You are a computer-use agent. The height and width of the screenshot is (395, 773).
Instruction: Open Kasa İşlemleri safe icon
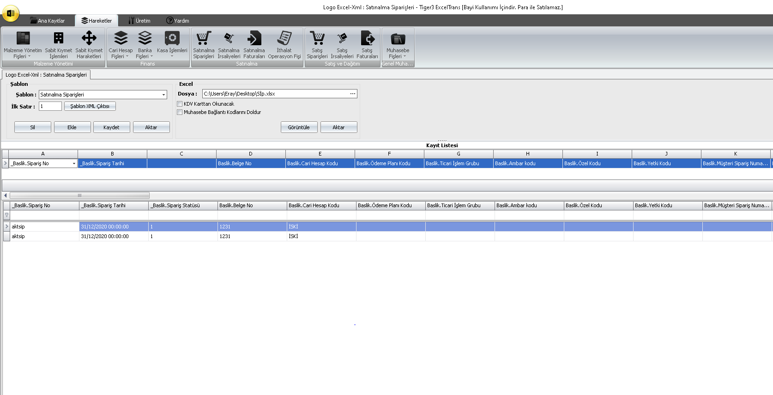point(172,38)
